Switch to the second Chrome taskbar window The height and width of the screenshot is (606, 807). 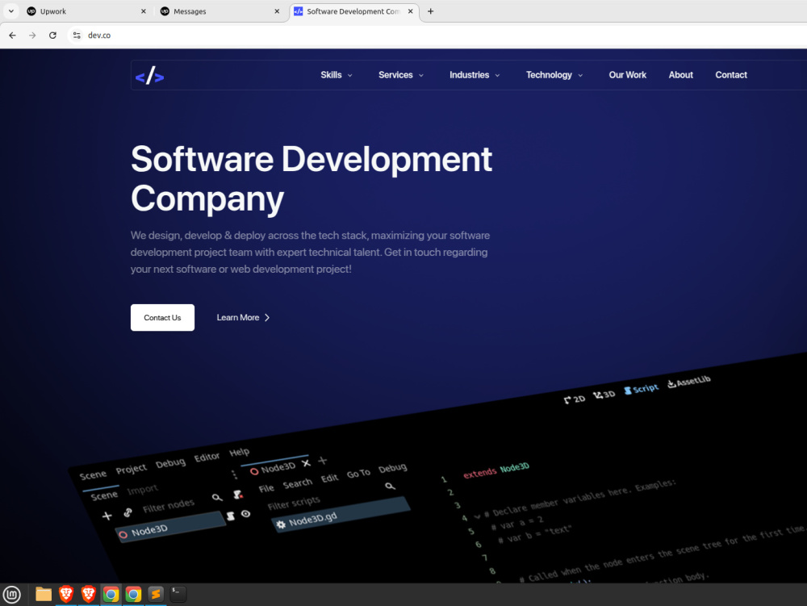[133, 595]
